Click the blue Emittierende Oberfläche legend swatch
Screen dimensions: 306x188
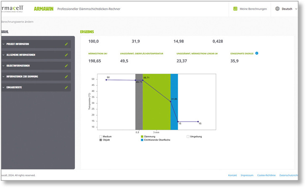click(142, 140)
